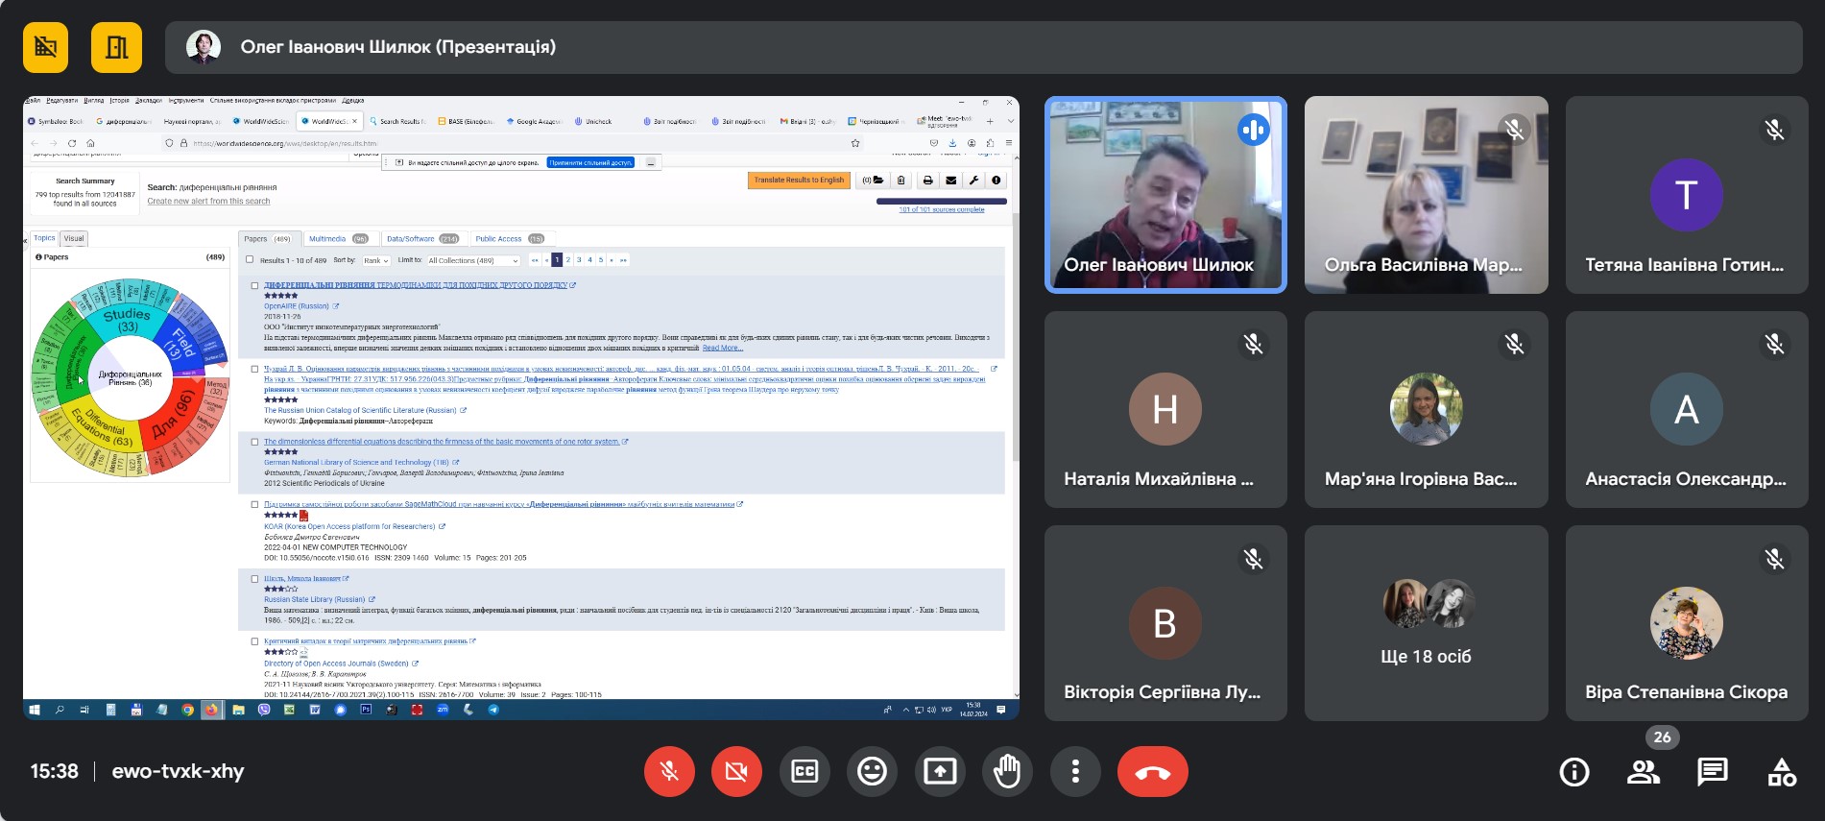Click the red leave call button

pos(1152,771)
